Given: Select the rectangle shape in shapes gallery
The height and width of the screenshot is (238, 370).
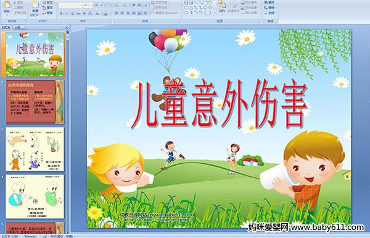Looking at the screenshot, I should (205, 3).
